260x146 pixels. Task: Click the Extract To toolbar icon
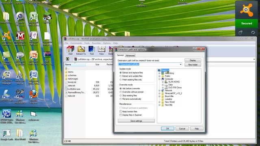tap(81, 50)
